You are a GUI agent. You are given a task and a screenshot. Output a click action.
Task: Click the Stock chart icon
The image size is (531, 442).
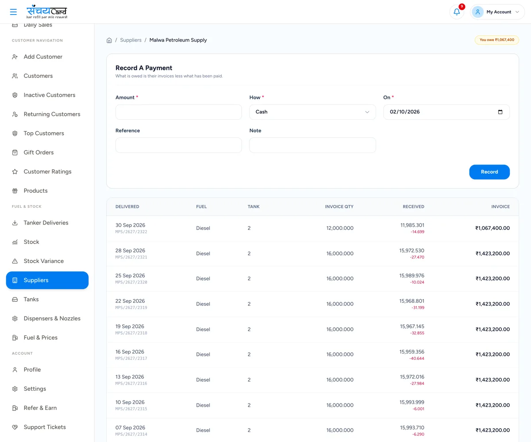pos(15,242)
